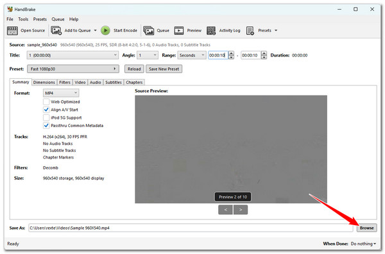This screenshot has width=385, height=254.
Task: Click the Start Encode label
Action: [125, 30]
